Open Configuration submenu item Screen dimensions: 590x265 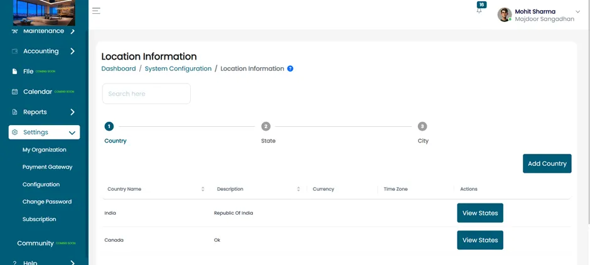point(41,185)
